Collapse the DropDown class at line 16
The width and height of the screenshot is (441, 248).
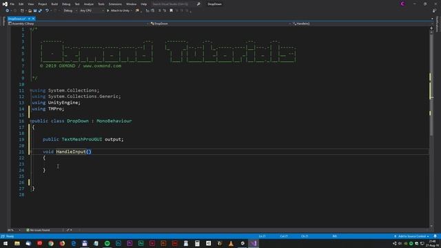point(31,121)
